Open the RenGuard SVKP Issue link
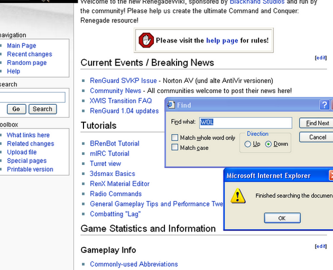 123,81
